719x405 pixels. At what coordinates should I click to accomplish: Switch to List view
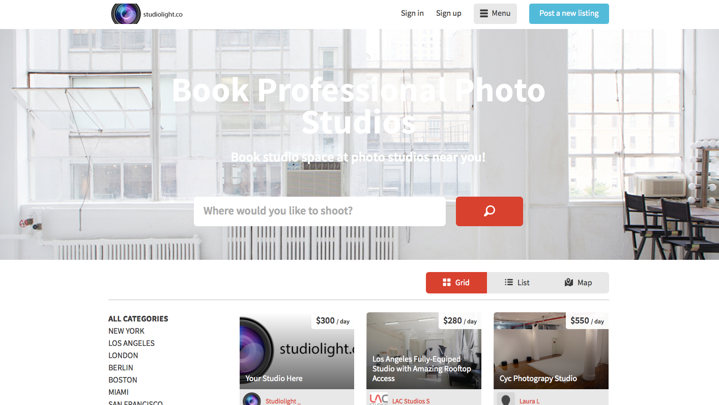click(517, 283)
